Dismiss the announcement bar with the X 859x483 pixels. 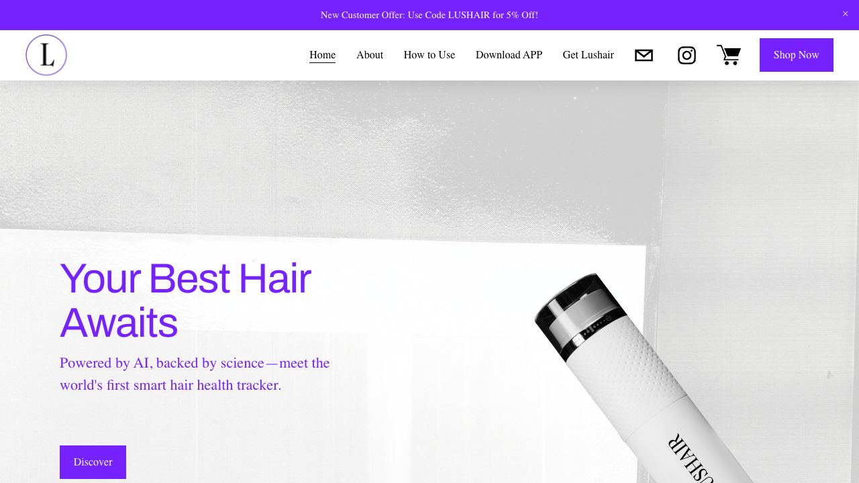point(845,14)
